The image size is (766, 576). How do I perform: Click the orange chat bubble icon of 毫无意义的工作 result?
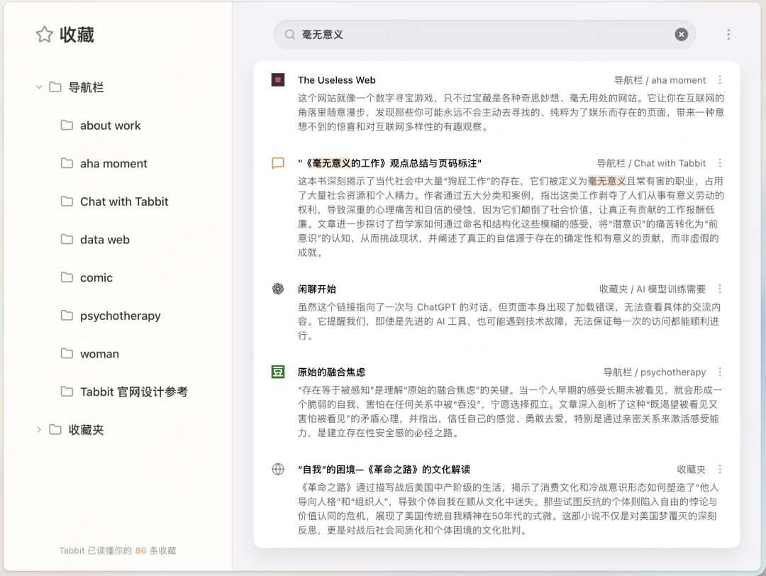coord(278,162)
